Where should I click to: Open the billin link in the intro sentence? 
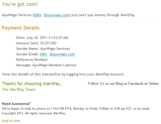coord(38,15)
